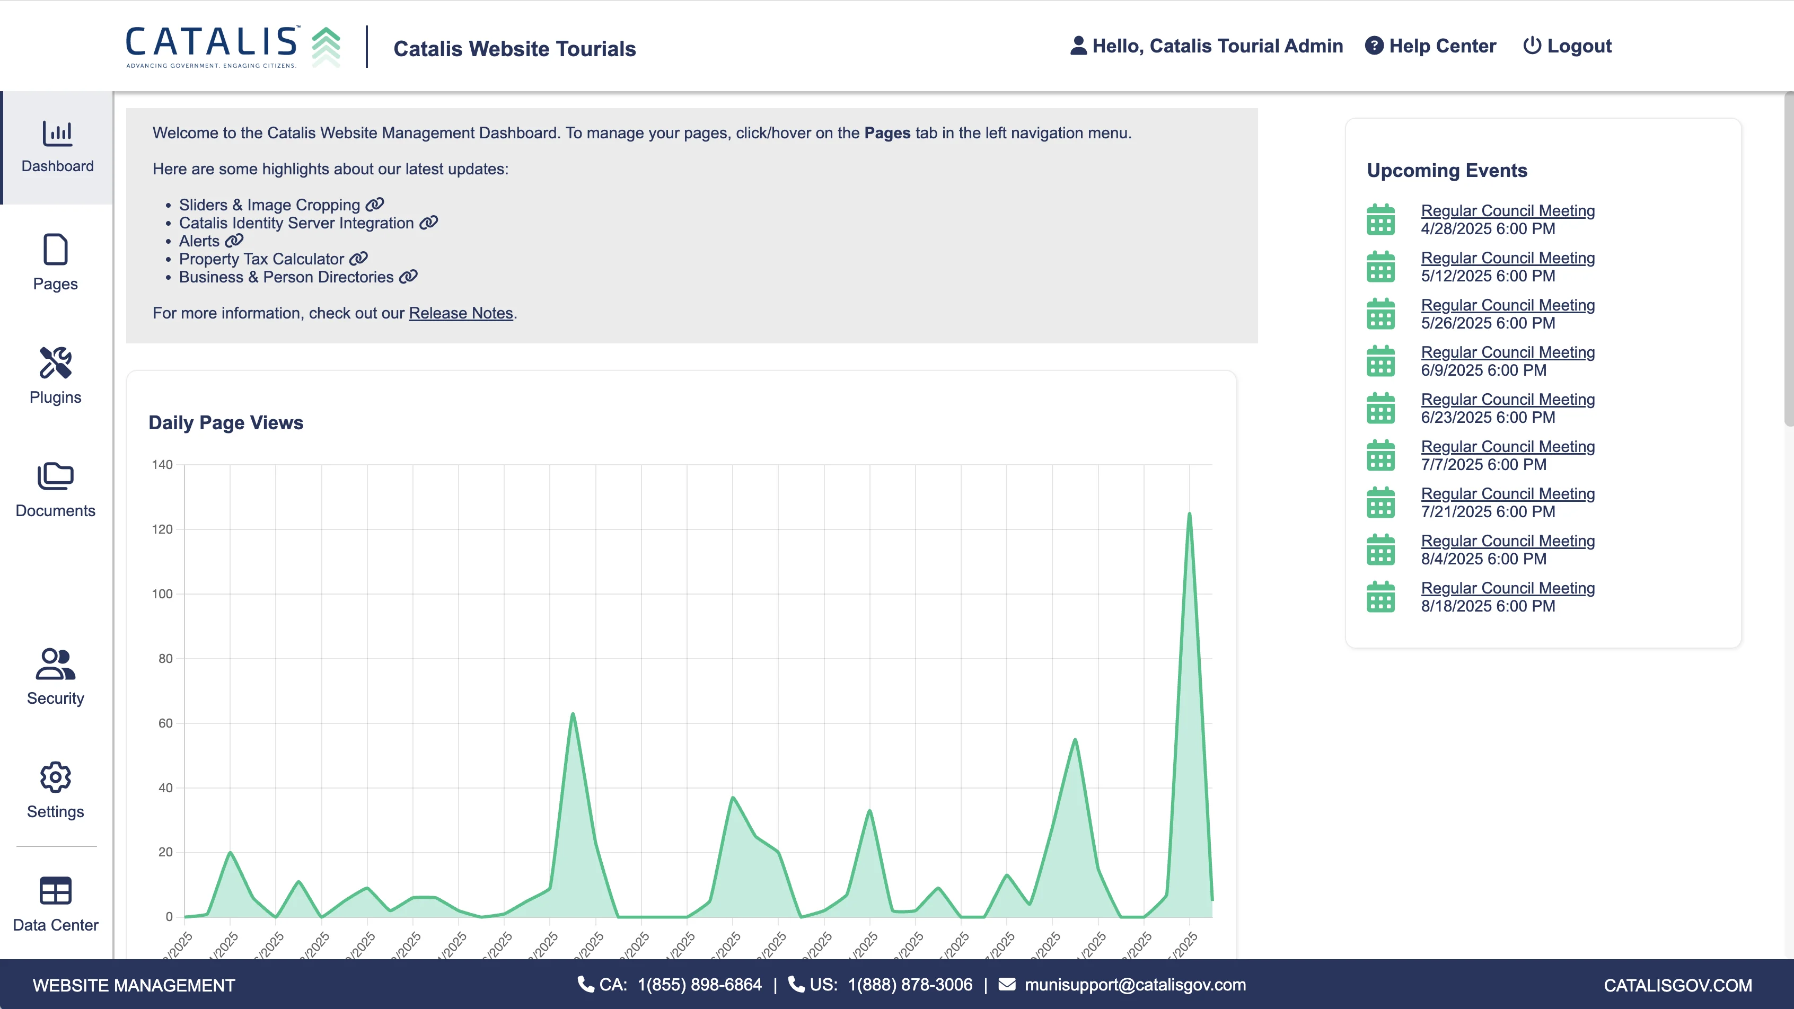This screenshot has width=1794, height=1009.
Task: Open the Dashboard sidebar icon
Action: [x=57, y=133]
